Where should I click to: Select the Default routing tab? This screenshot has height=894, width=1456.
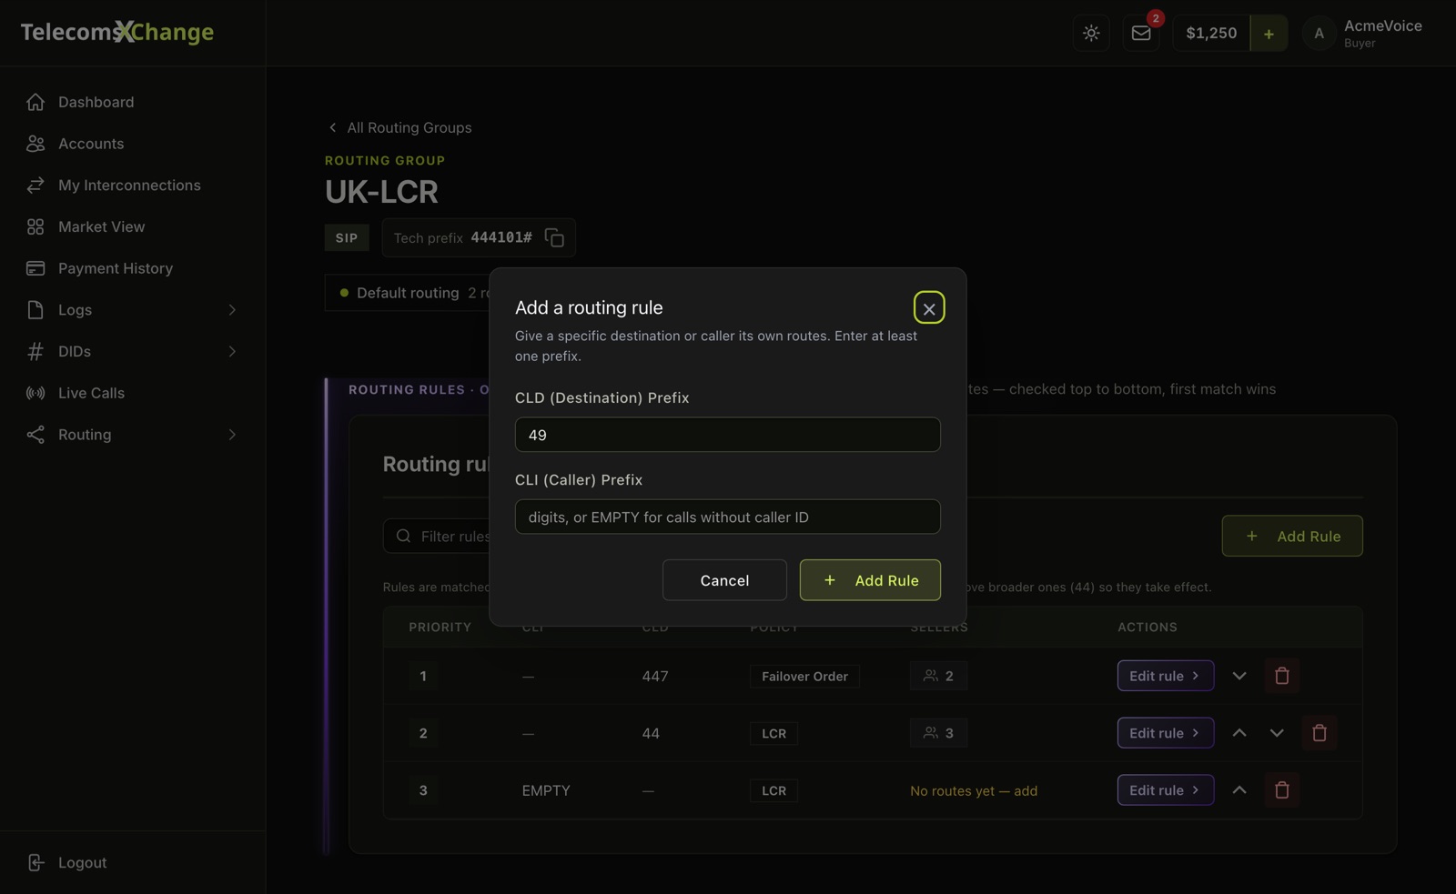click(408, 293)
